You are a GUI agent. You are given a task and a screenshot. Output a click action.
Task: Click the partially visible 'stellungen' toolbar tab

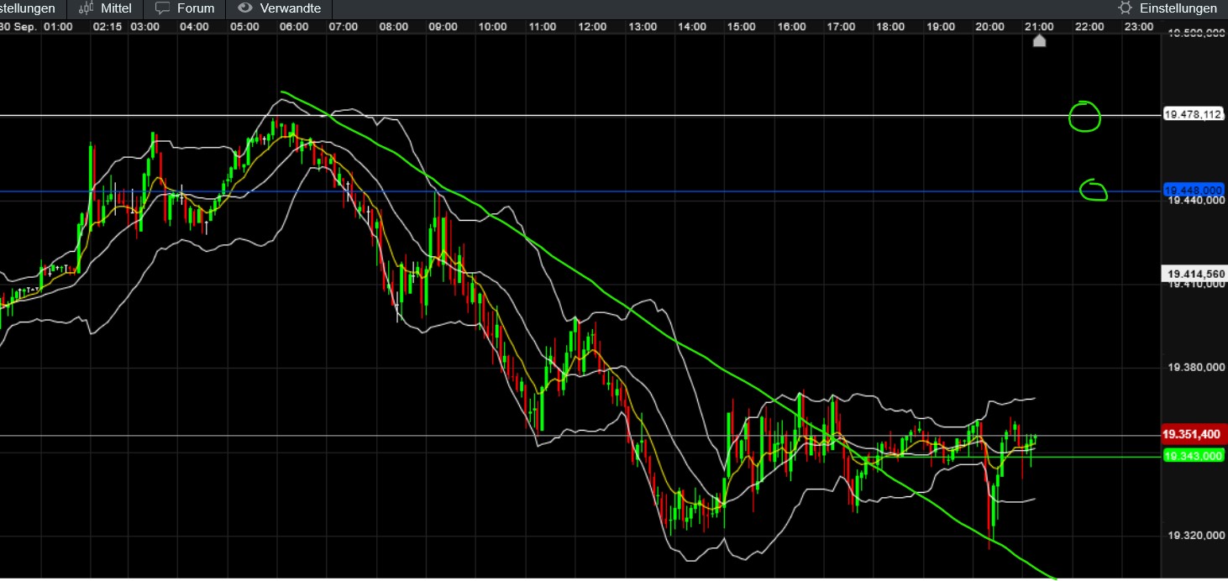click(32, 8)
